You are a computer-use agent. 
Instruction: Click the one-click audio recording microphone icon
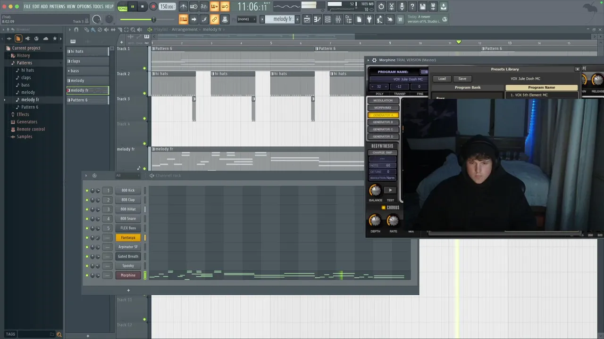[402, 7]
